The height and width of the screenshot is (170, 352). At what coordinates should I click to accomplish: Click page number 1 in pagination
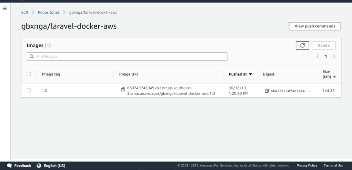coord(326,56)
